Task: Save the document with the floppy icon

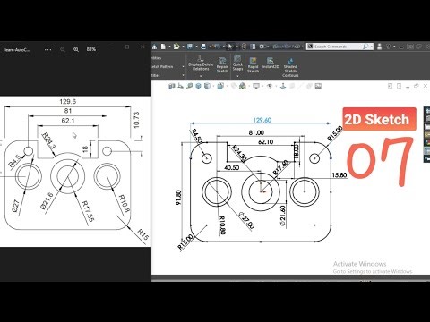Action: coord(190,47)
